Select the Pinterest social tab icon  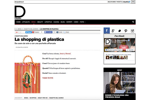pos(126,31)
